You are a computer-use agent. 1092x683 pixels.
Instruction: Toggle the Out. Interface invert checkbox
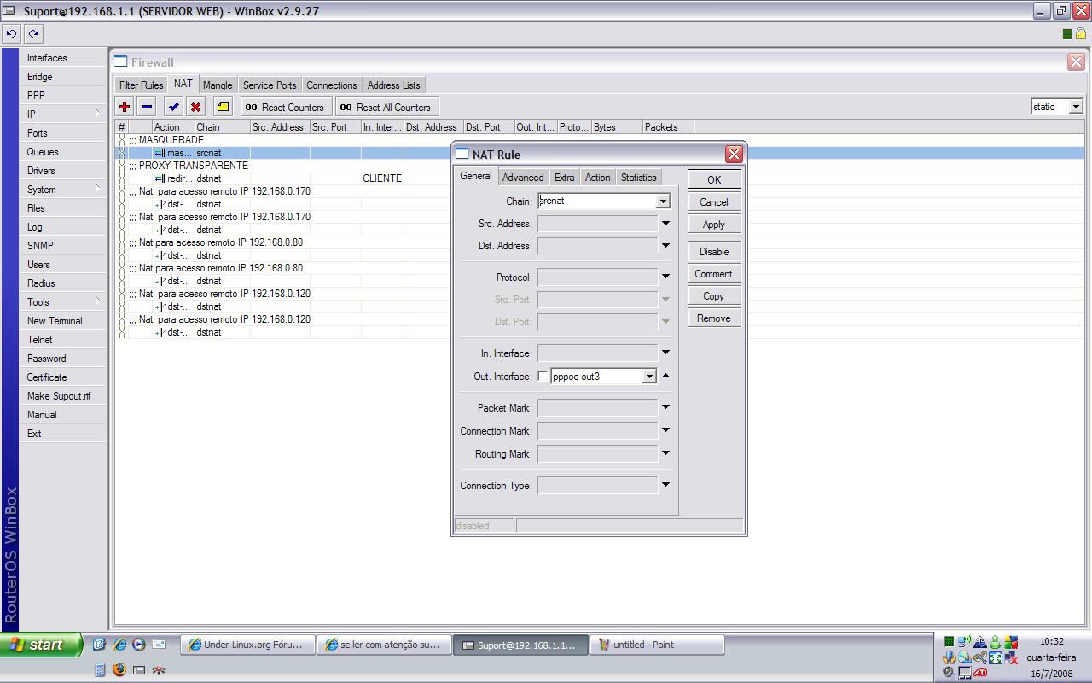(543, 377)
